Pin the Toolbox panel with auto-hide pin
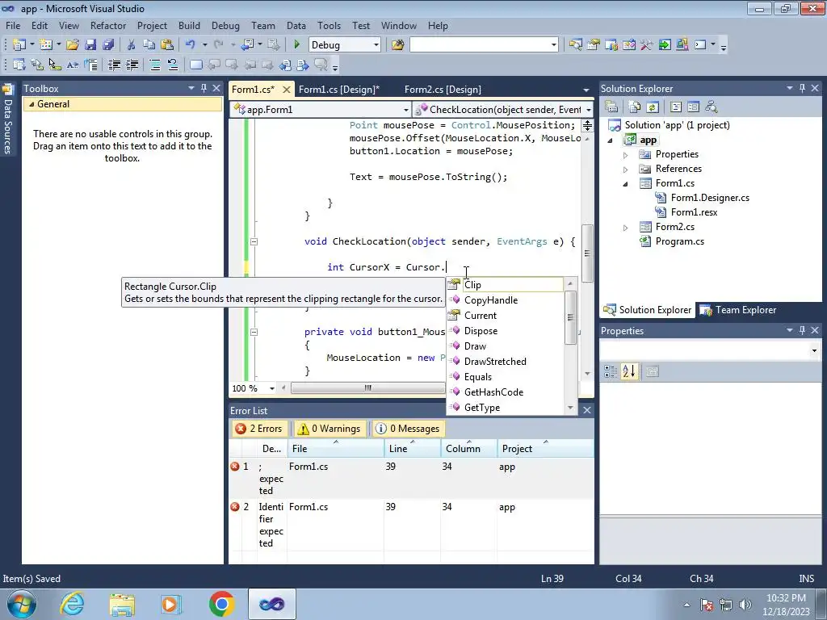The image size is (827, 620). pos(204,89)
